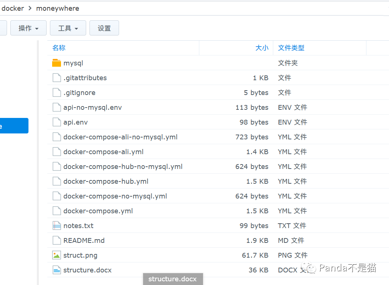
Task: Select docker-compose-ali-no-mysql.yml file name
Action: (x=121, y=137)
